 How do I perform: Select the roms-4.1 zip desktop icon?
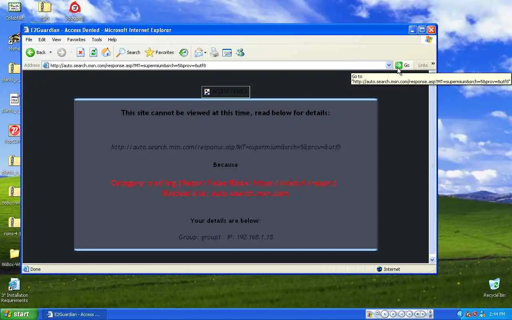coord(13,226)
